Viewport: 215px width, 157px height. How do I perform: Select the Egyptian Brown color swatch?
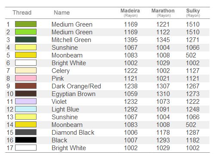click(x=26, y=94)
